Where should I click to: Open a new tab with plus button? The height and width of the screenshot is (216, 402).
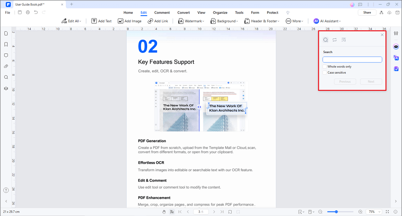(71, 4)
